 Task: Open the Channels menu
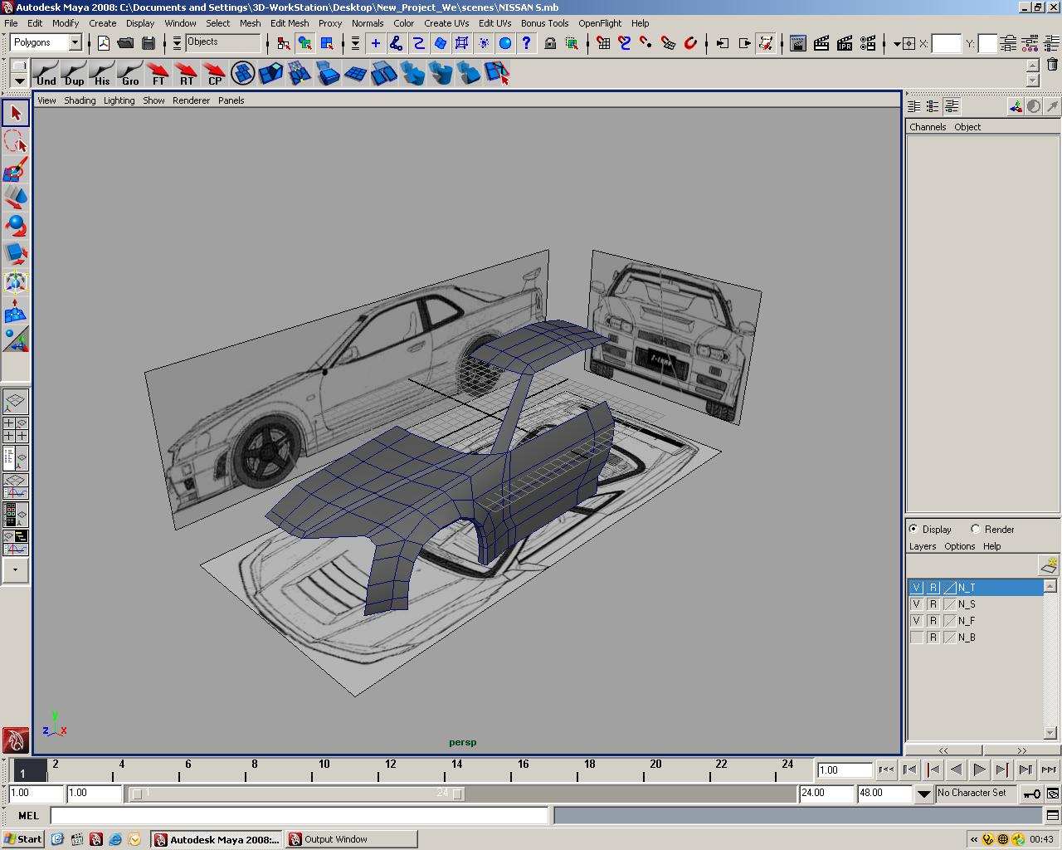click(x=928, y=127)
